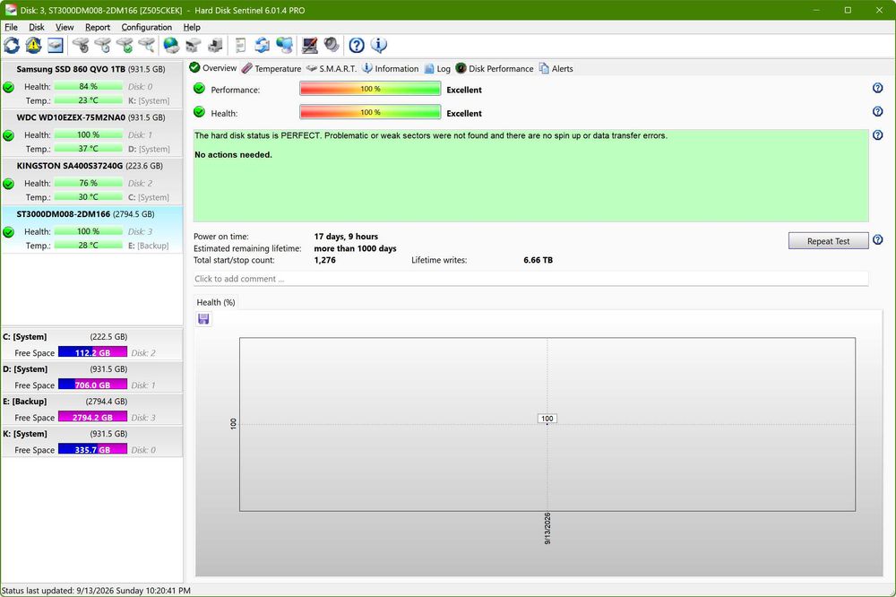896x597 pixels.
Task: Open the Report menu
Action: click(98, 27)
